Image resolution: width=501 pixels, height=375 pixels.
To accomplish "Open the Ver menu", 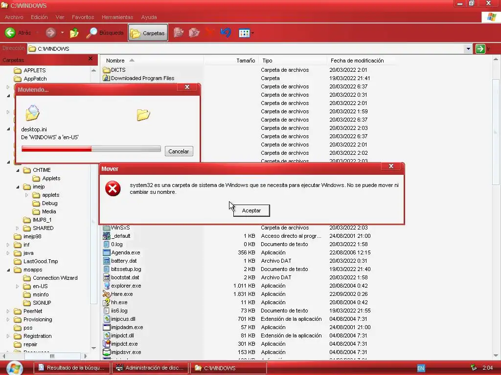I will 60,17.
